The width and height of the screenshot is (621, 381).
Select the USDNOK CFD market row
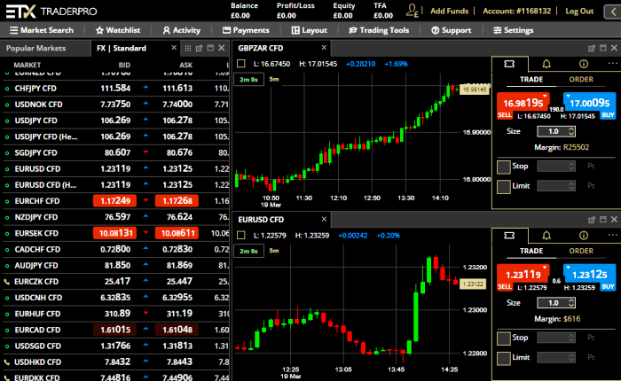pyautogui.click(x=114, y=105)
